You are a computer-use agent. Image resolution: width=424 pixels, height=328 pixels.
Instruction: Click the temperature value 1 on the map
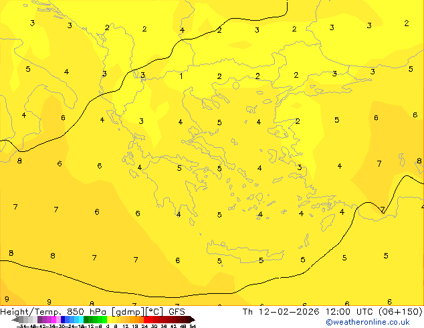point(181,76)
